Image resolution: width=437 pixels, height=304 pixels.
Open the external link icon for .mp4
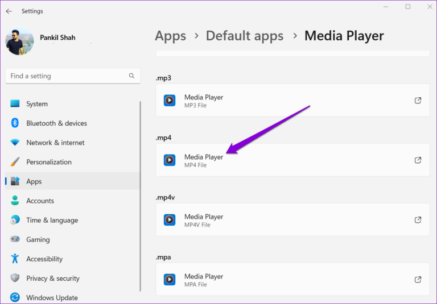click(418, 160)
